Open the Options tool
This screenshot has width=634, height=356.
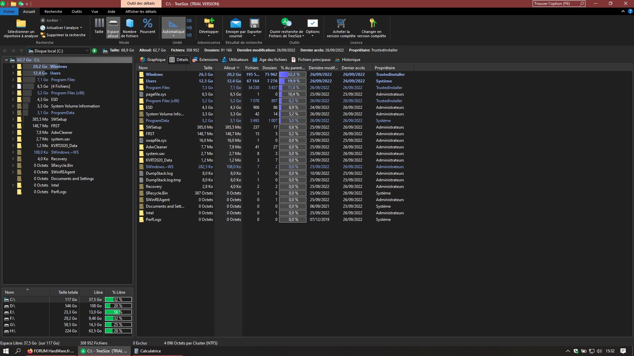[x=312, y=28]
